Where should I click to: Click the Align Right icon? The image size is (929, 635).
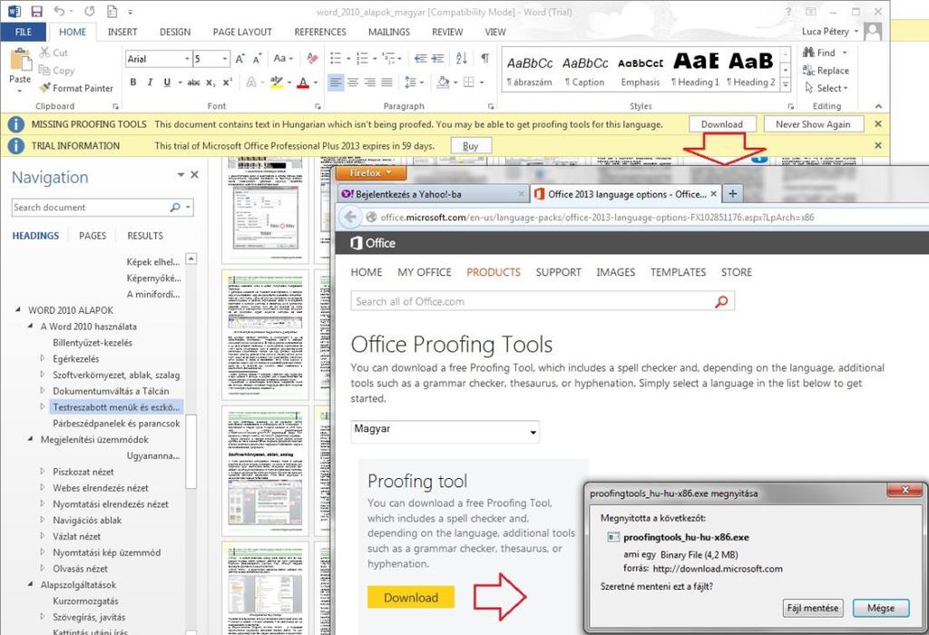click(x=370, y=83)
